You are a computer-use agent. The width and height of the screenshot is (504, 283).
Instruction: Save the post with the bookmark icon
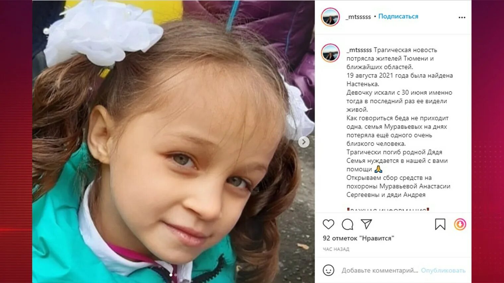[440, 224]
